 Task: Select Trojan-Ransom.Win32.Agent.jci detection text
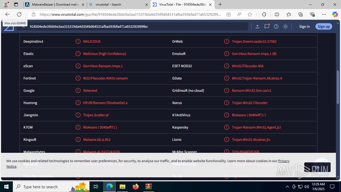click(256, 127)
